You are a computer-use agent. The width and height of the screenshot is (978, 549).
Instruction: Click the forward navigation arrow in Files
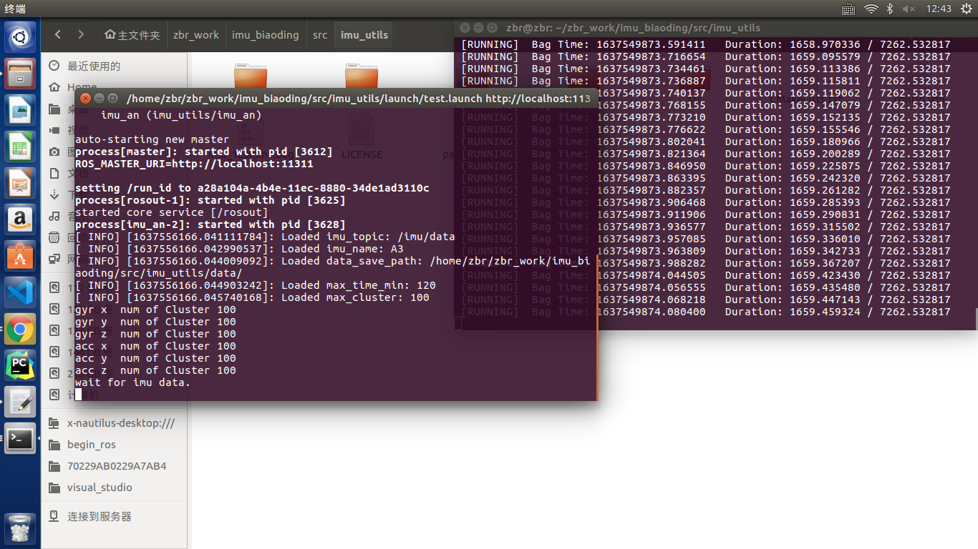[80, 34]
